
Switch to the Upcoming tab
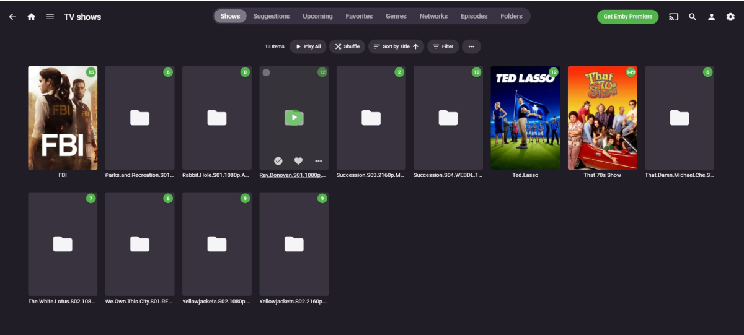317,16
